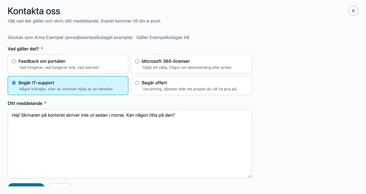Click the description 'Vad fungerar, vad fungerar inte, vad saknas?'

tap(59, 68)
